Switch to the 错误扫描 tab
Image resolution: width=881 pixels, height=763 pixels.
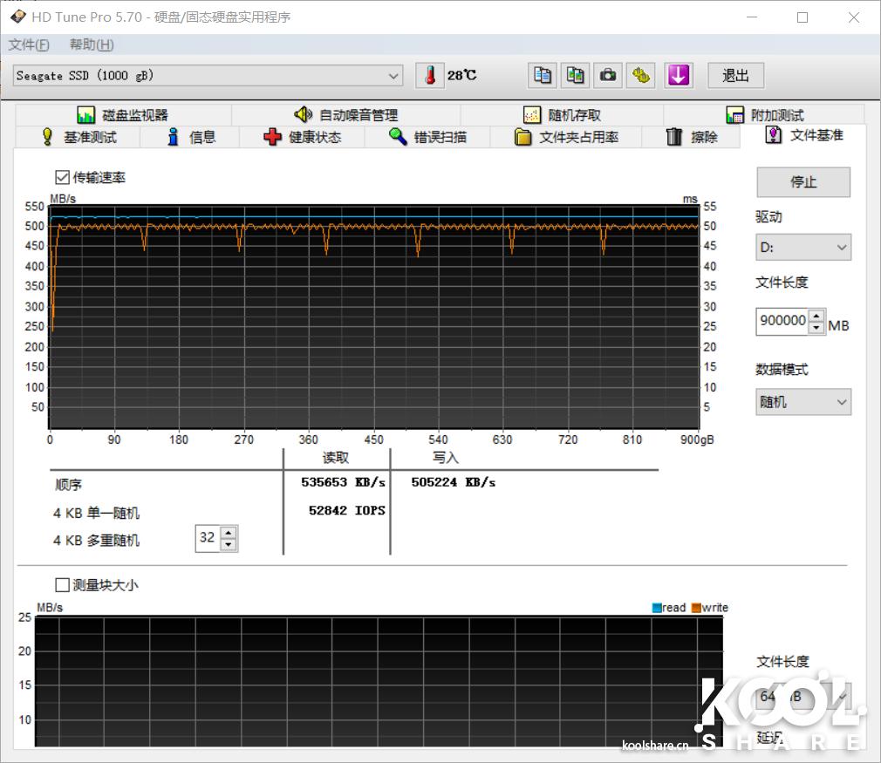428,136
